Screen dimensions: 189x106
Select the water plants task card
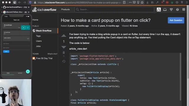click(x=17, y=39)
